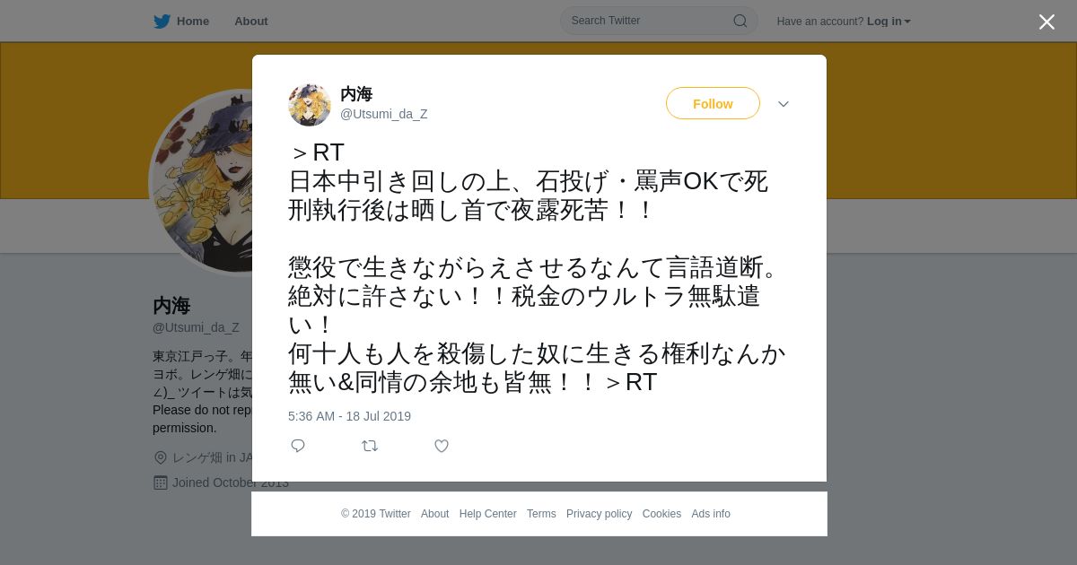Screen dimensions: 1077x565
Task: Open the Ads info footer link
Action: click(711, 514)
